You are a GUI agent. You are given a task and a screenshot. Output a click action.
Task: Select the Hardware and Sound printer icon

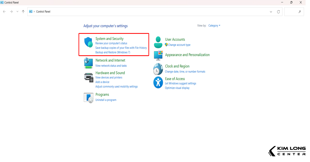tap(88, 77)
